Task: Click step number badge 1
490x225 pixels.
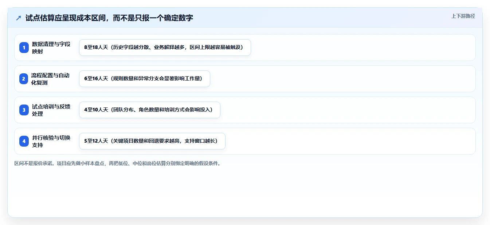Action: pyautogui.click(x=24, y=48)
